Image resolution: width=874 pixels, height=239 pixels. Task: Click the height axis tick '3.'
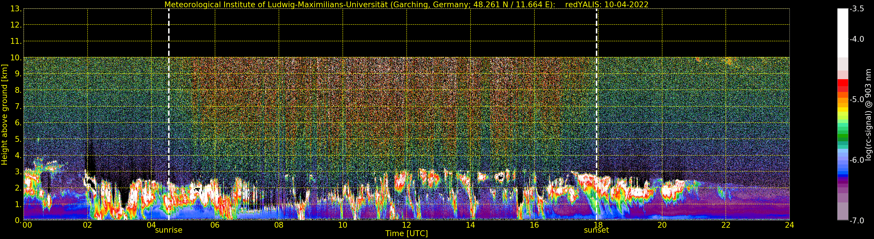tap(18, 171)
